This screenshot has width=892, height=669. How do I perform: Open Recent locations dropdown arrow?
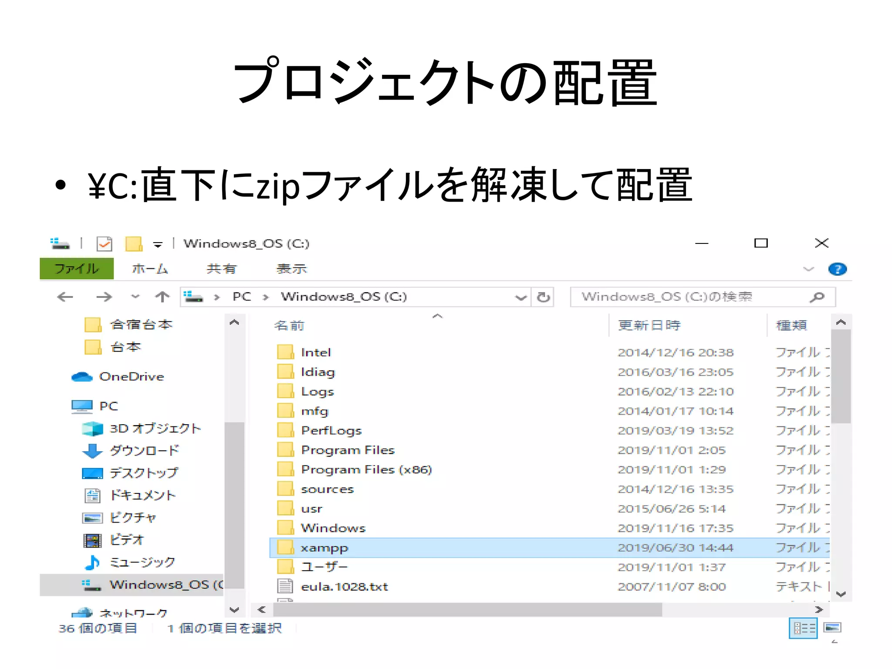pyautogui.click(x=135, y=297)
